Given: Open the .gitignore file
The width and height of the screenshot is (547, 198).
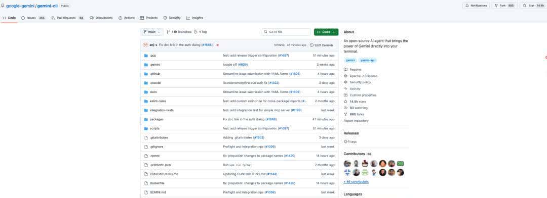Looking at the screenshot, I should (157, 146).
